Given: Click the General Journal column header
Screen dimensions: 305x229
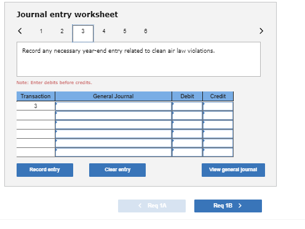Looking at the screenshot, I should coord(113,96).
